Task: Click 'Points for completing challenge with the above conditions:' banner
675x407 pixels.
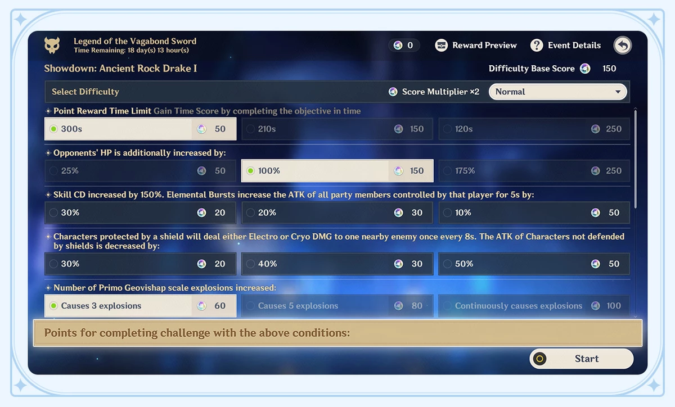Action: (337, 333)
